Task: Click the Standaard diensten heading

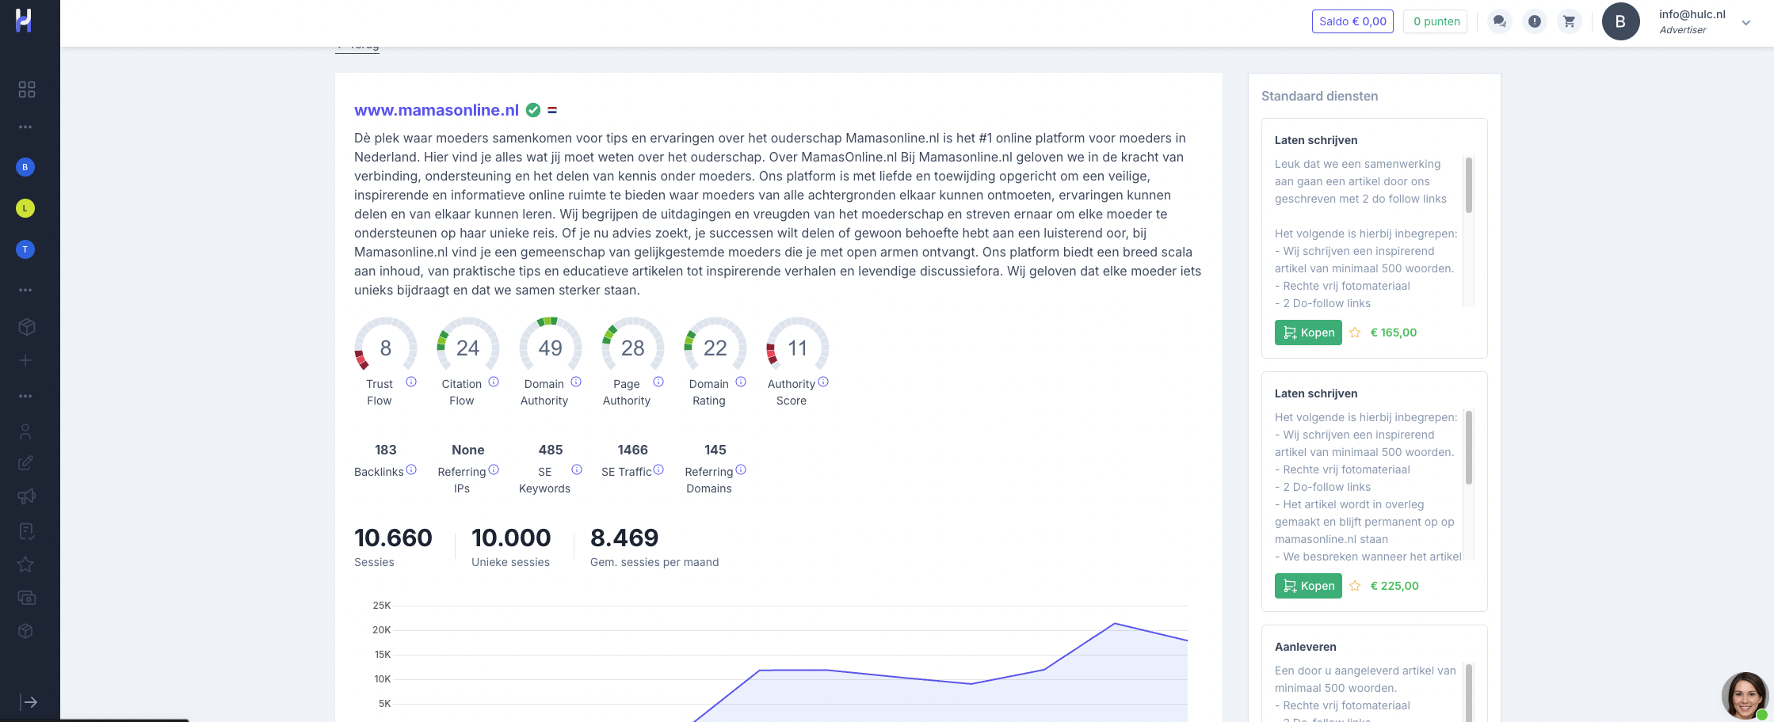Action: click(1319, 96)
